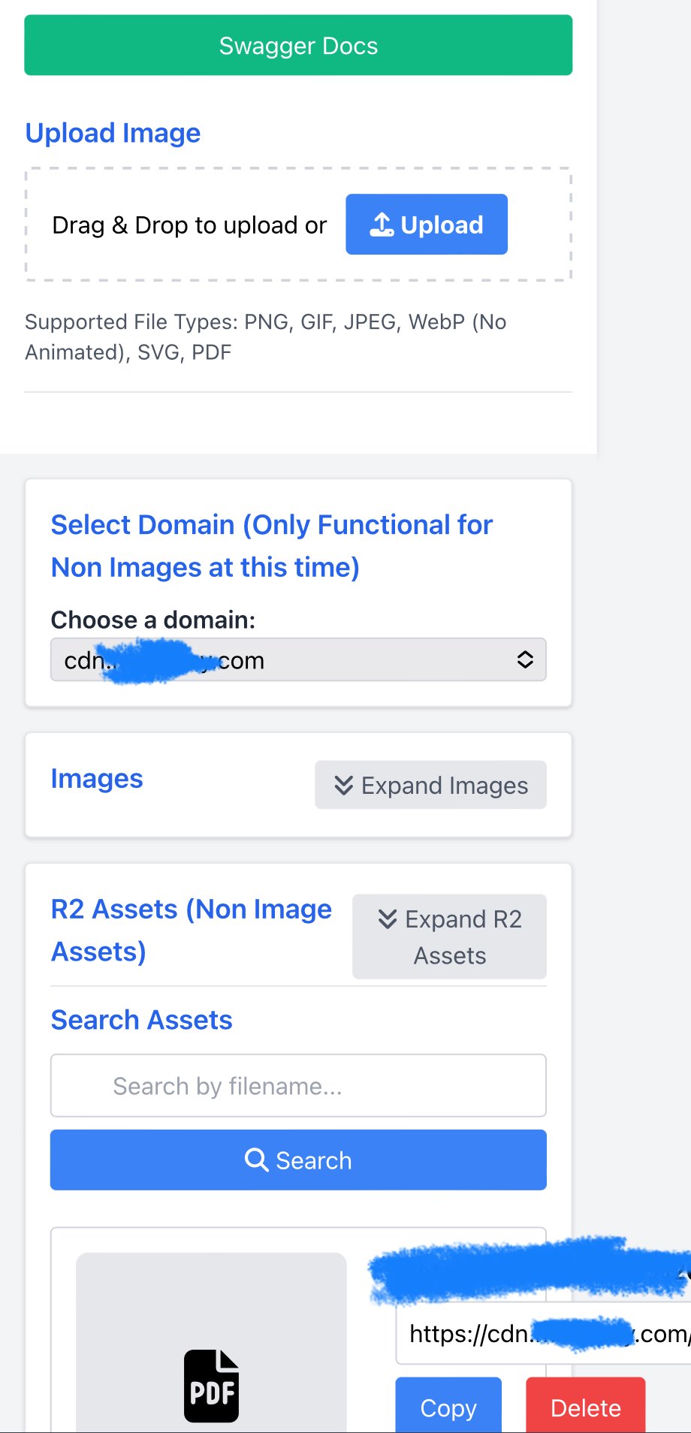Image resolution: width=691 pixels, height=1433 pixels.
Task: Click the Upload button
Action: coord(426,224)
